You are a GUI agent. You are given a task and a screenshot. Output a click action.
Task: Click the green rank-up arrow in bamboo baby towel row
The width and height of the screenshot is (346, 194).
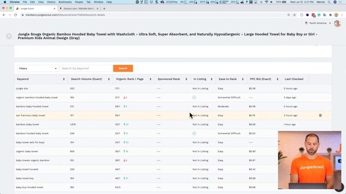coord(124,124)
